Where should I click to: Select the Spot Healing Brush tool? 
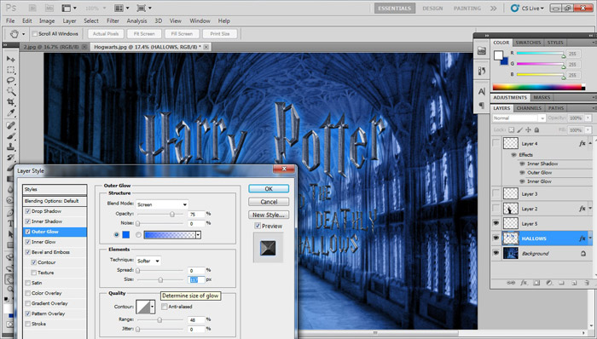(x=10, y=125)
